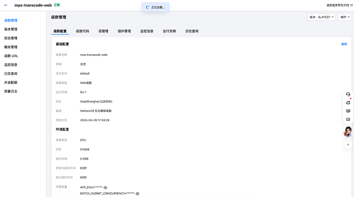Select 别名管理 in the left sidebar
The height and width of the screenshot is (197, 354).
click(11, 38)
